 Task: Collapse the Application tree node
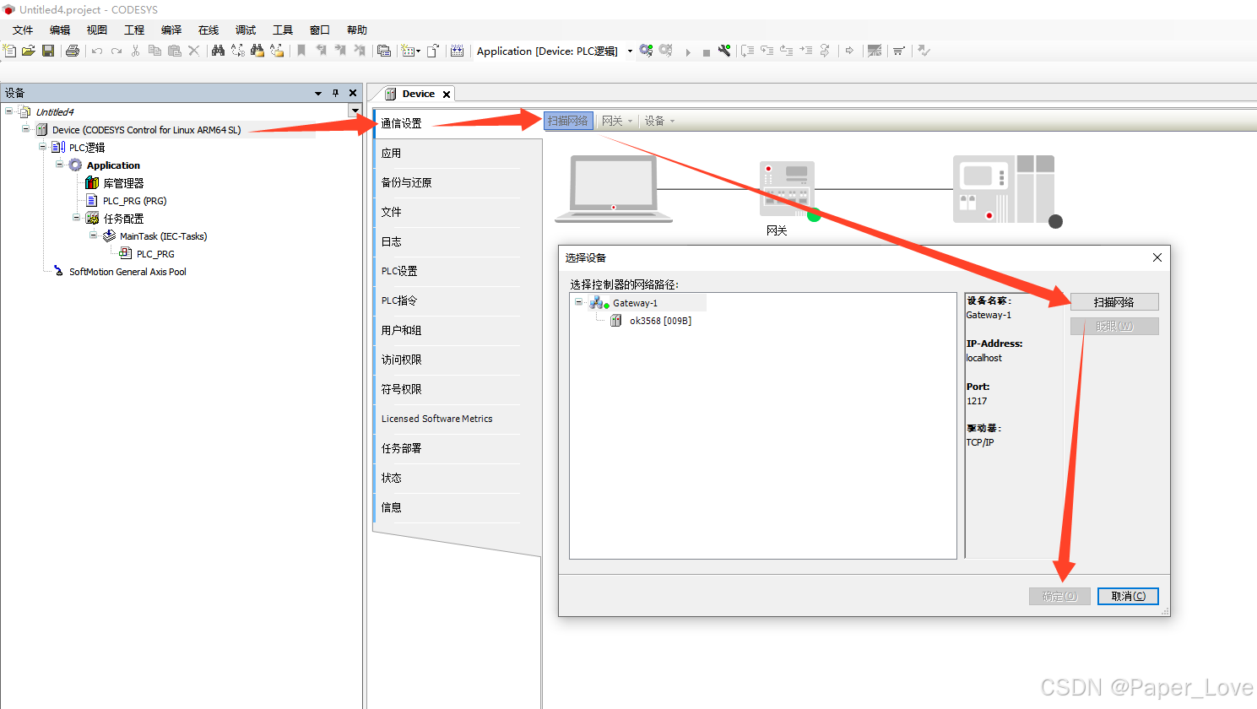pos(60,165)
